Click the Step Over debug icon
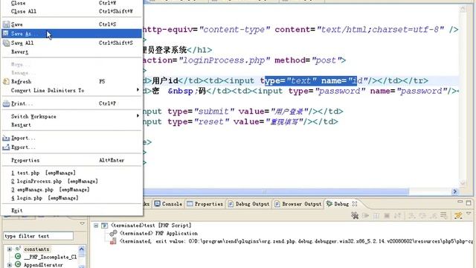Image resolution: width=476 pixels, height=268 pixels. (x=422, y=215)
